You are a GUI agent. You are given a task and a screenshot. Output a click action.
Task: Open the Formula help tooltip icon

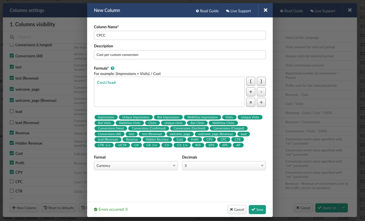coord(113,68)
